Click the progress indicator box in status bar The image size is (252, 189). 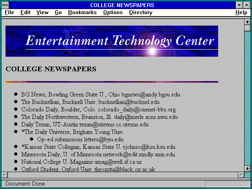coord(228,184)
